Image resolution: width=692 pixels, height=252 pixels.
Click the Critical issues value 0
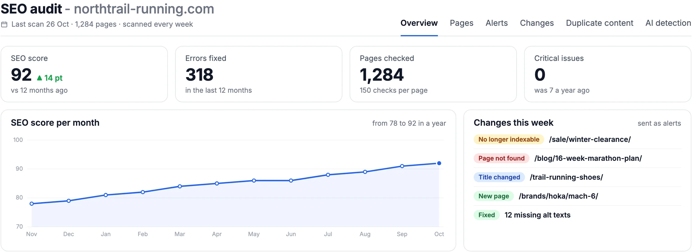(540, 75)
